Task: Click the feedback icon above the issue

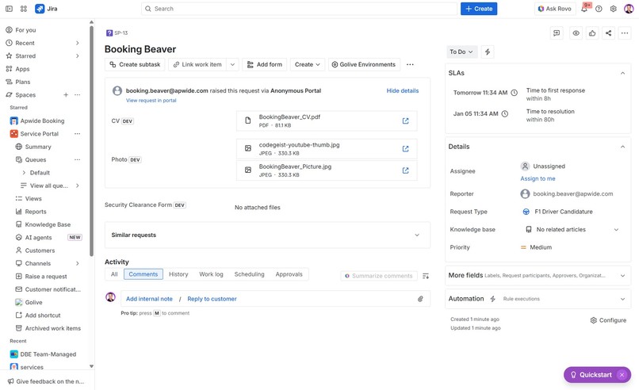Action: tap(557, 33)
